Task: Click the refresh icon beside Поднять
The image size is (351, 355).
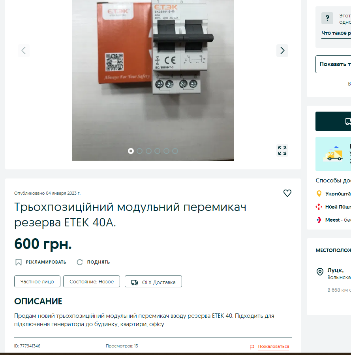Action: [80, 262]
